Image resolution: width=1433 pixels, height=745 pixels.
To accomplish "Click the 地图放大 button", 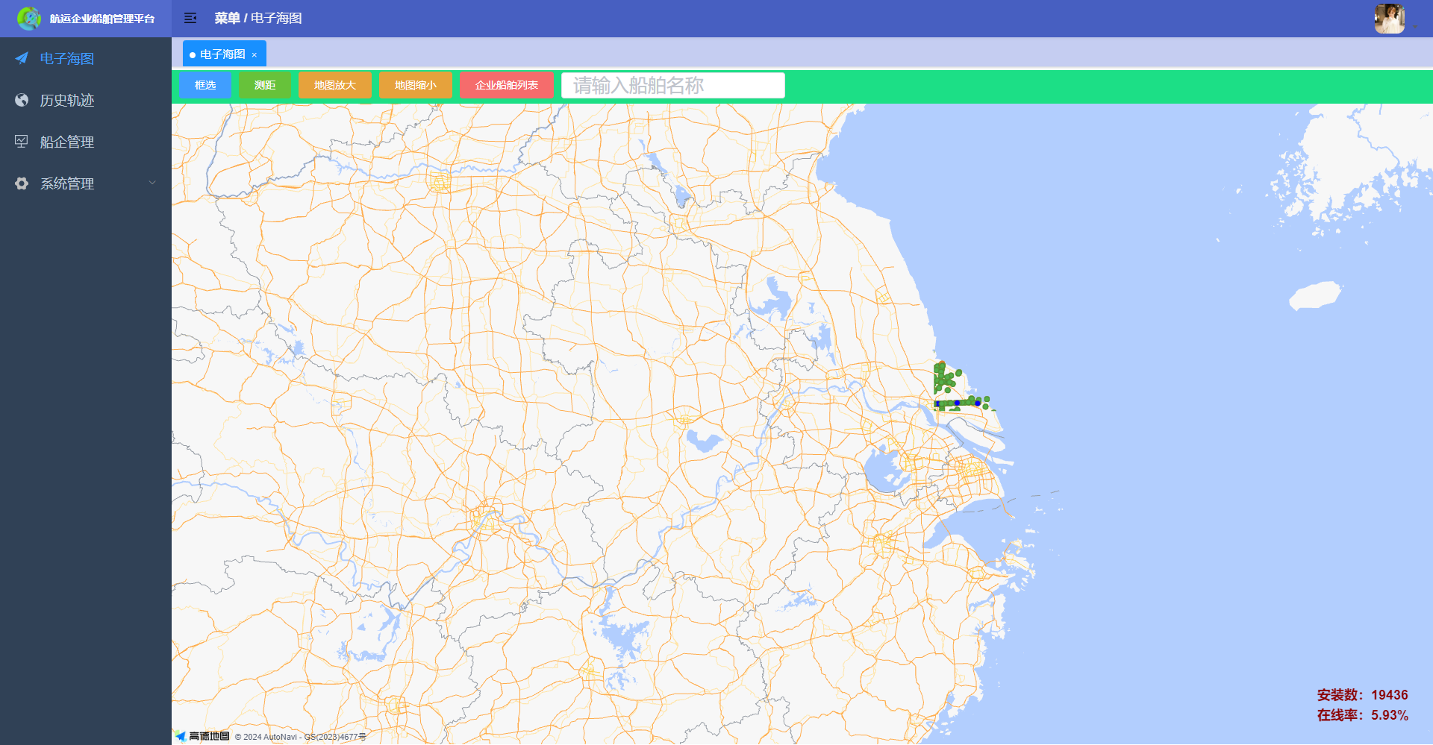I will 335,85.
